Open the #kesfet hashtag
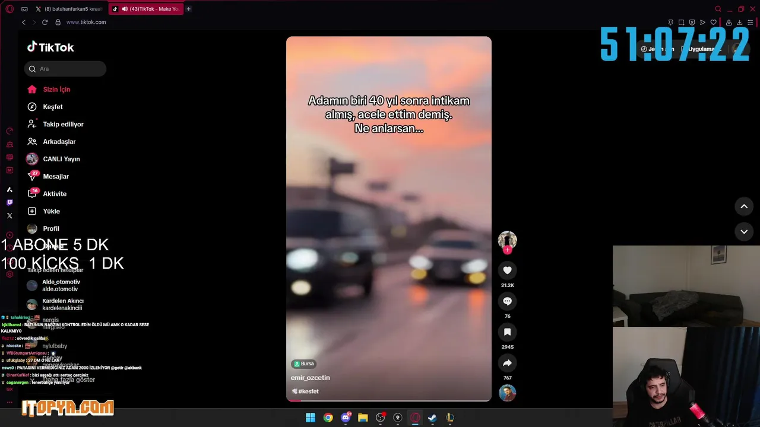Screen dimensions: 760x427 pyautogui.click(x=308, y=391)
